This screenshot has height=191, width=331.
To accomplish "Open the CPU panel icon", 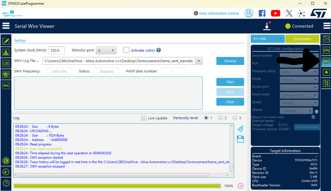I will point(326,50).
